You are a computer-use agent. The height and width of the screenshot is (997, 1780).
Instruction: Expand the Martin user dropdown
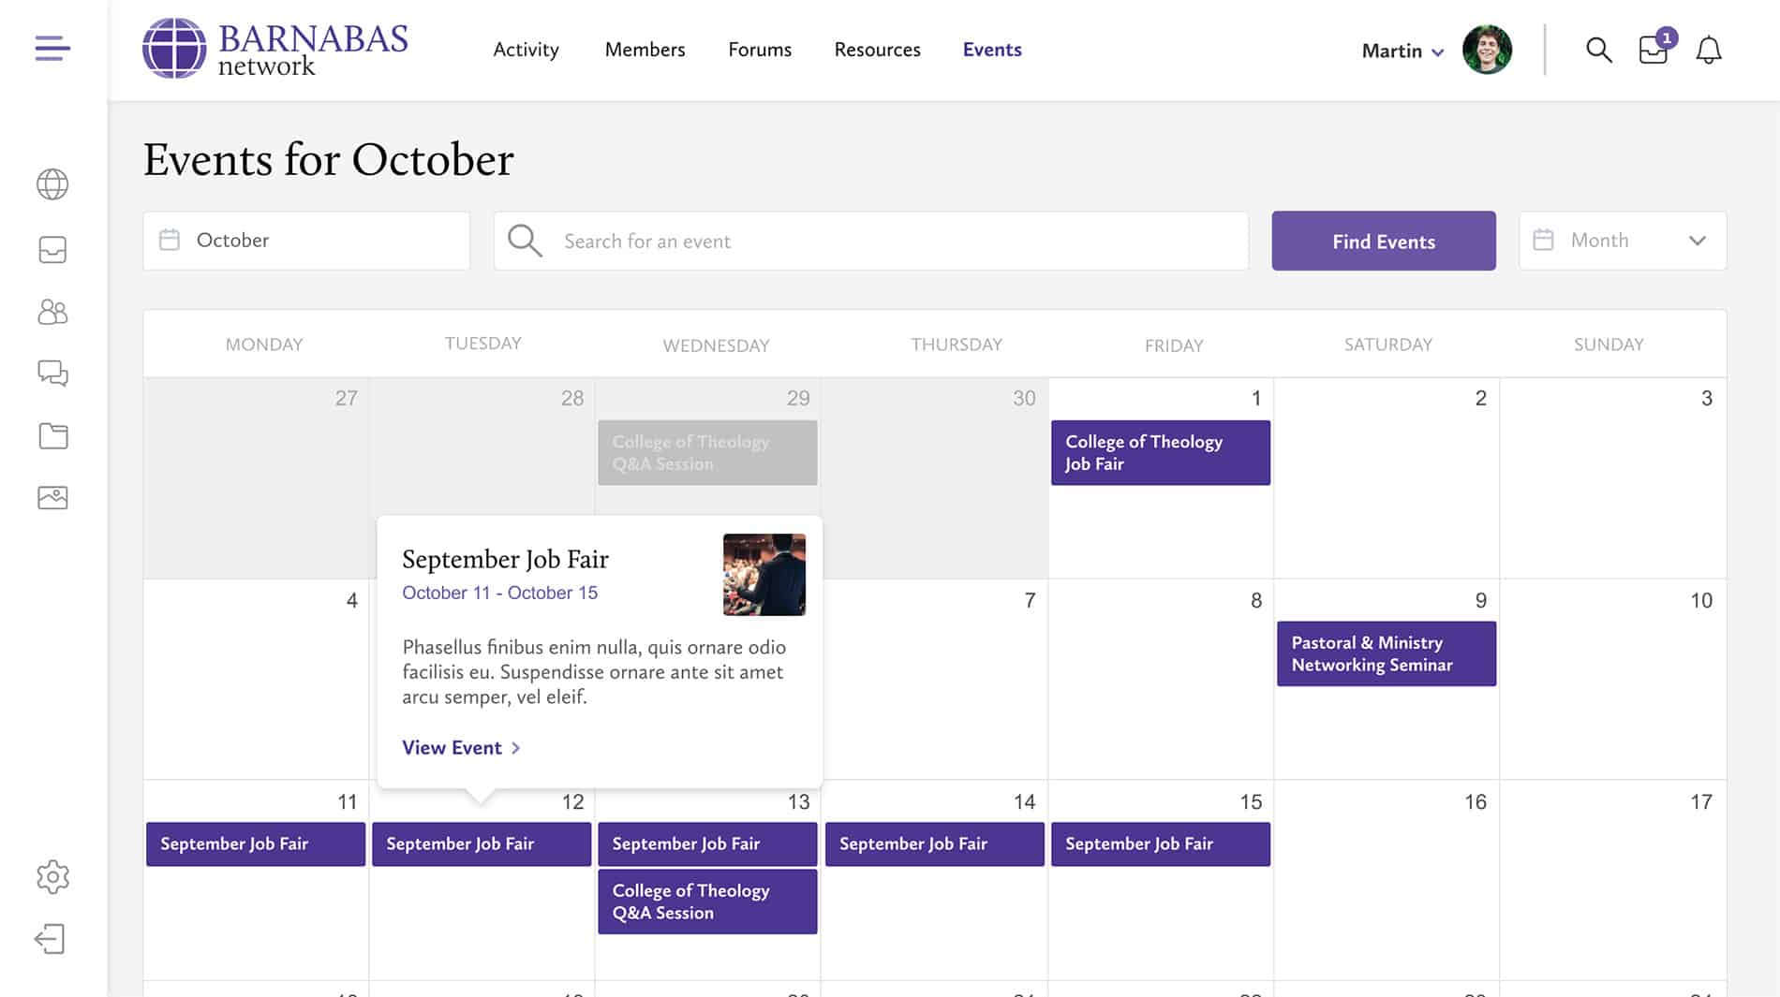(x=1402, y=51)
